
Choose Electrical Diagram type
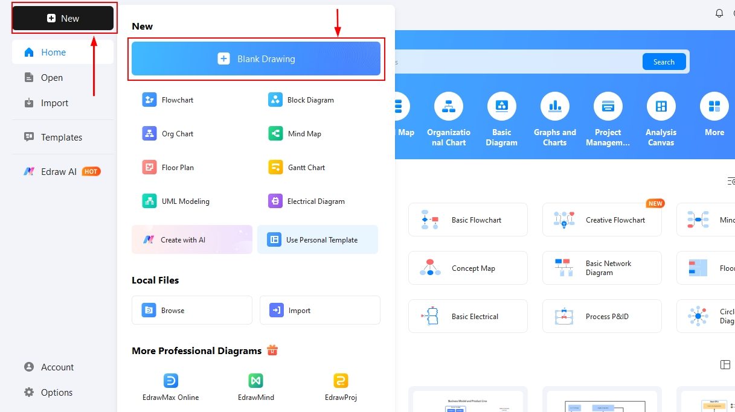(307, 201)
